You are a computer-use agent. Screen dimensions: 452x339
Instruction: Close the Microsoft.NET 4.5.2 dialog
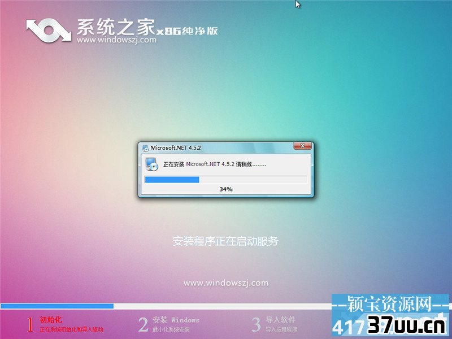click(302, 146)
